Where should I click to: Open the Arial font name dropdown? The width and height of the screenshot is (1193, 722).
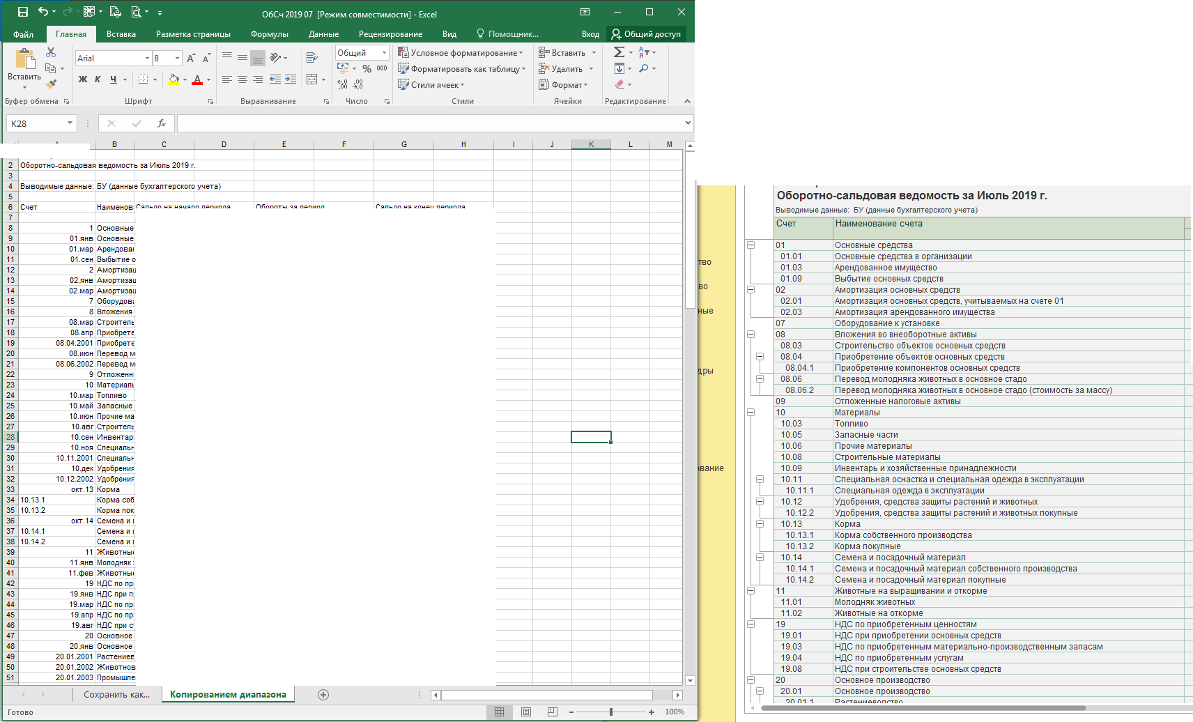point(147,59)
